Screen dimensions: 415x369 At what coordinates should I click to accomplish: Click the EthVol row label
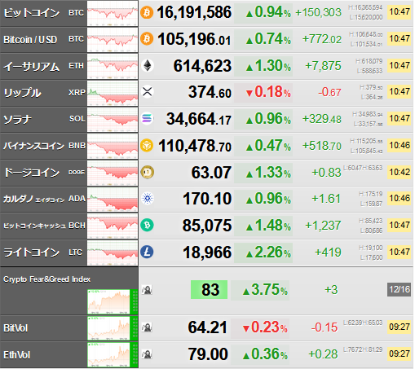pos(16,355)
